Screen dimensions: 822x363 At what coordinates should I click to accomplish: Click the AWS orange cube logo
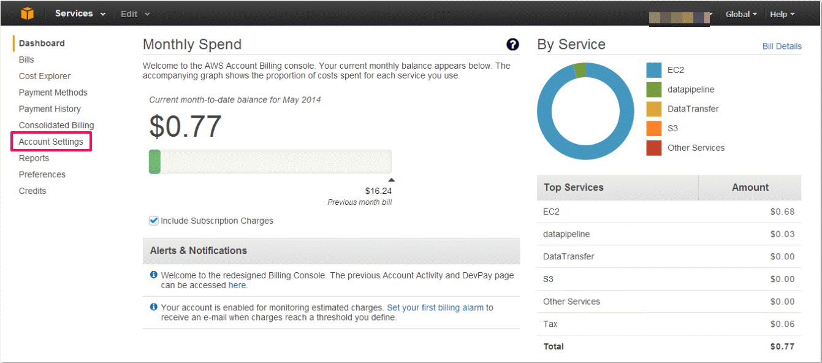point(27,13)
